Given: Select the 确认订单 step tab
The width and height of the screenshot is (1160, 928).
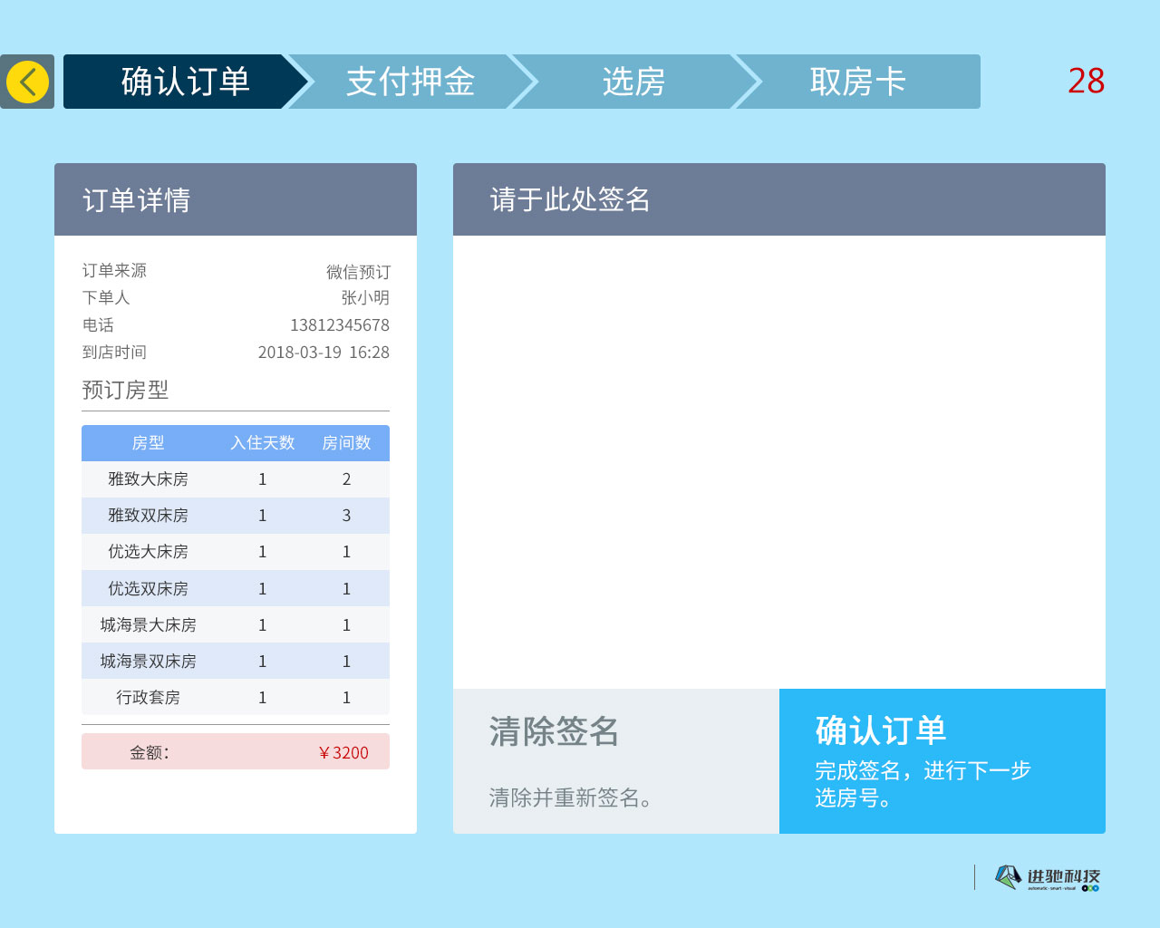Looking at the screenshot, I should point(185,82).
